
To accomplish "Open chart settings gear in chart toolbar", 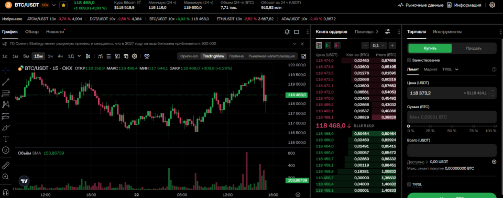I will [x=135, y=56].
